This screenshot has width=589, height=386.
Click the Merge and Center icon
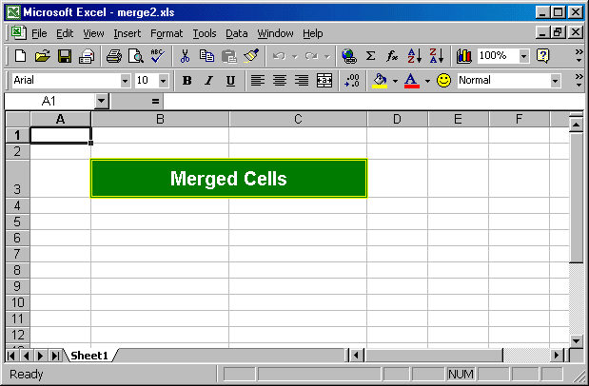pyautogui.click(x=325, y=81)
